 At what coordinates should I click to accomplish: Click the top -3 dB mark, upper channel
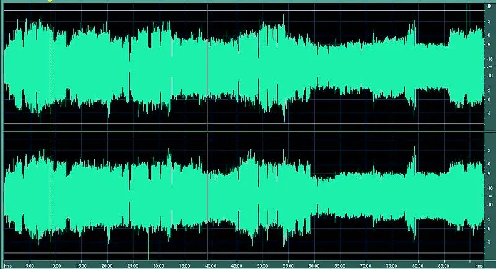(x=489, y=20)
